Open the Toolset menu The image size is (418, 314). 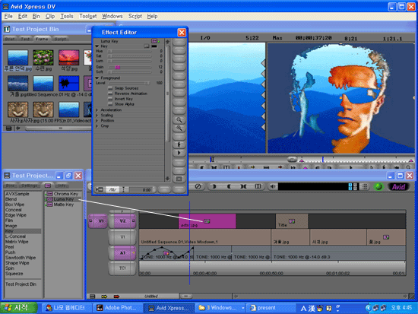88,16
